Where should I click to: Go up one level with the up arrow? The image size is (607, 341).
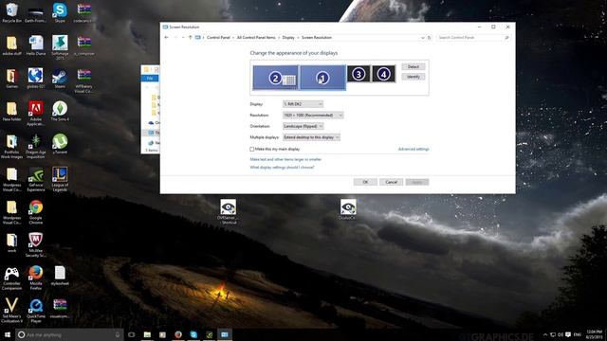click(x=190, y=38)
